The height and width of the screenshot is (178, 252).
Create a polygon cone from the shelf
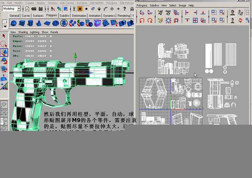coord(39,23)
